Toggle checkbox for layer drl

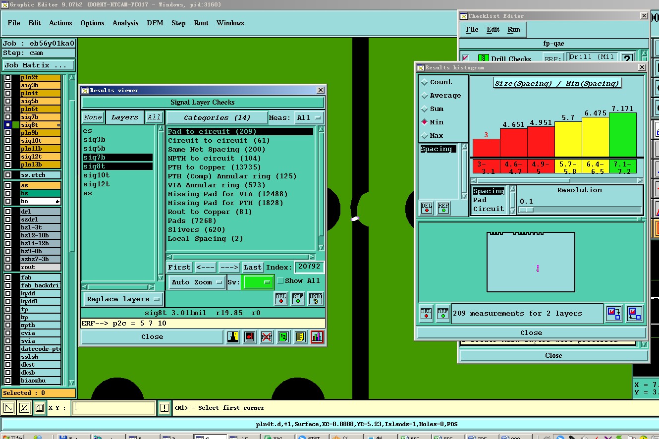[x=8, y=212]
